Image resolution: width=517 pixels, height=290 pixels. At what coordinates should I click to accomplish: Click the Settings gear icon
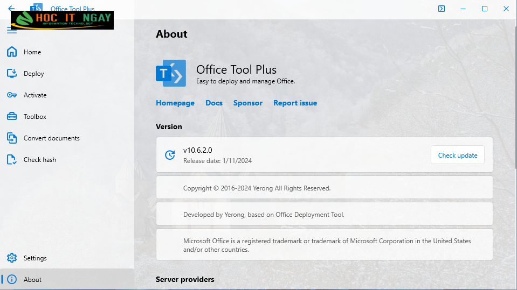tap(12, 258)
